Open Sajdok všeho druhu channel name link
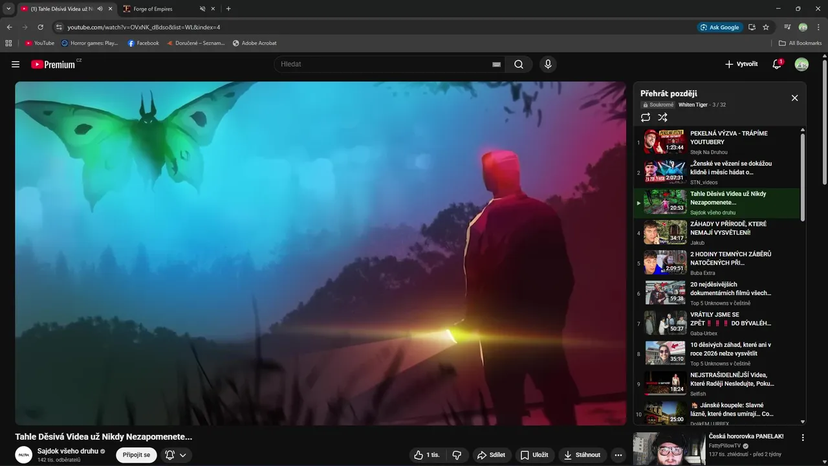The height and width of the screenshot is (466, 828). click(67, 451)
